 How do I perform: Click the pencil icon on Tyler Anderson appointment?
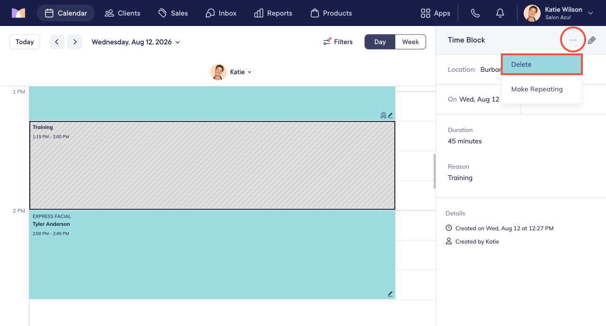point(390,294)
